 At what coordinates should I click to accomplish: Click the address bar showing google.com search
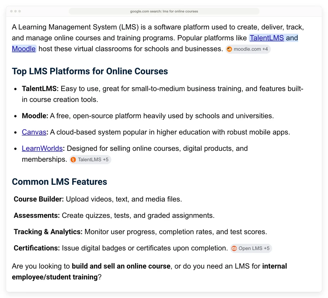(164, 11)
